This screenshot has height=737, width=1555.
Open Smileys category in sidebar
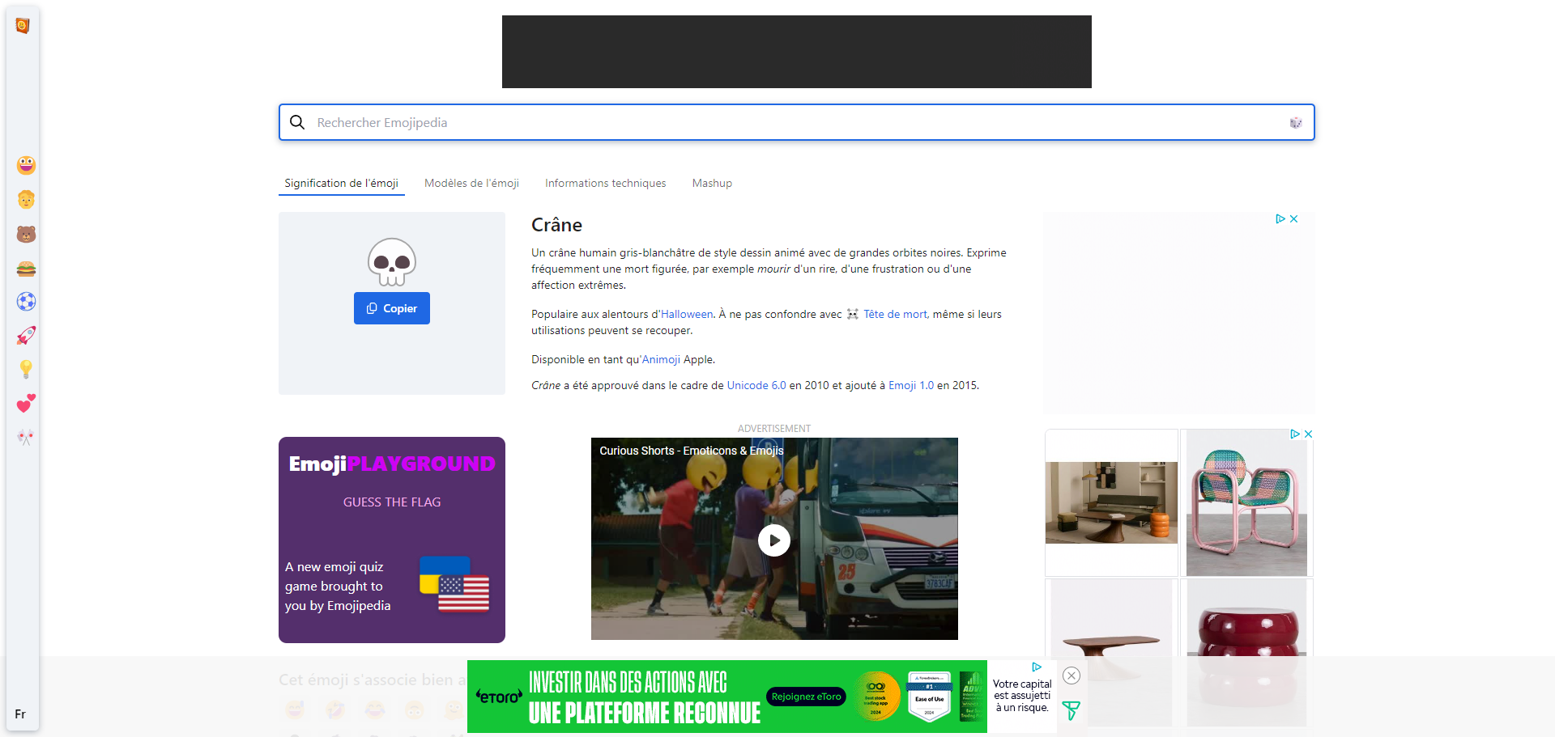tap(26, 165)
